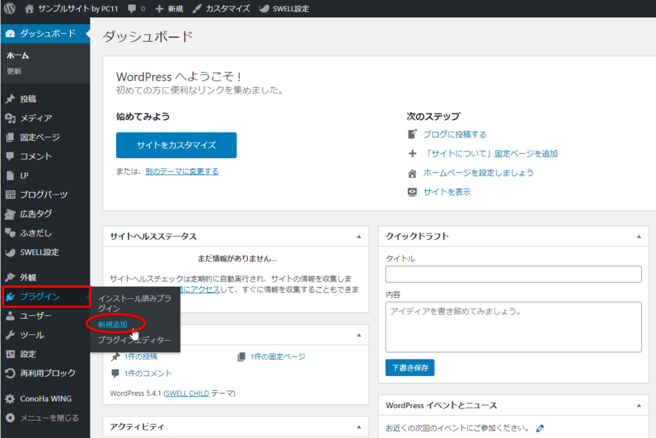Open the 固定ページを追加 link
The width and height of the screenshot is (656, 438).
(x=491, y=154)
